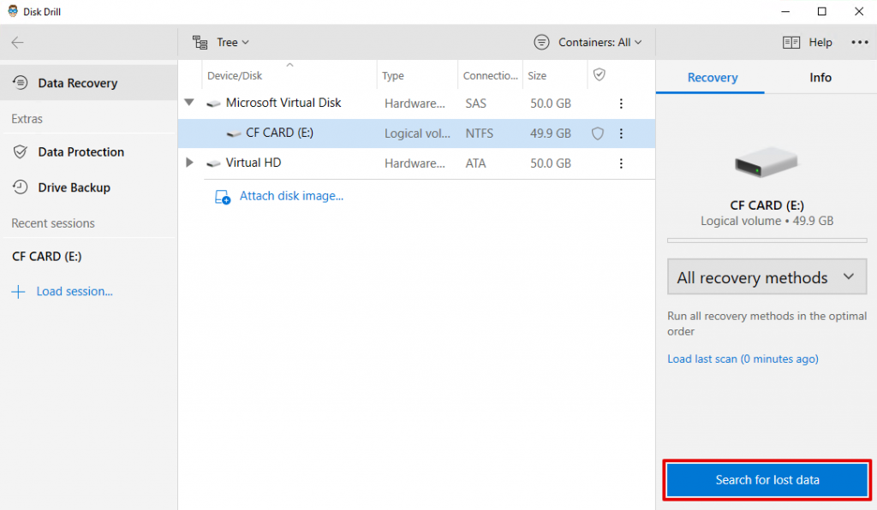Switch to the Info tab

[x=820, y=77]
